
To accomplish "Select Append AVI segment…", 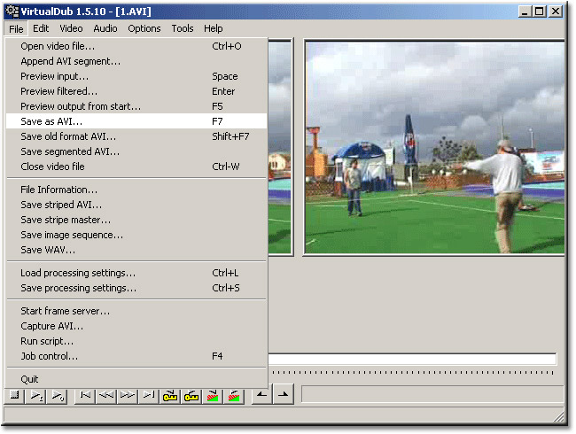I will click(x=136, y=61).
